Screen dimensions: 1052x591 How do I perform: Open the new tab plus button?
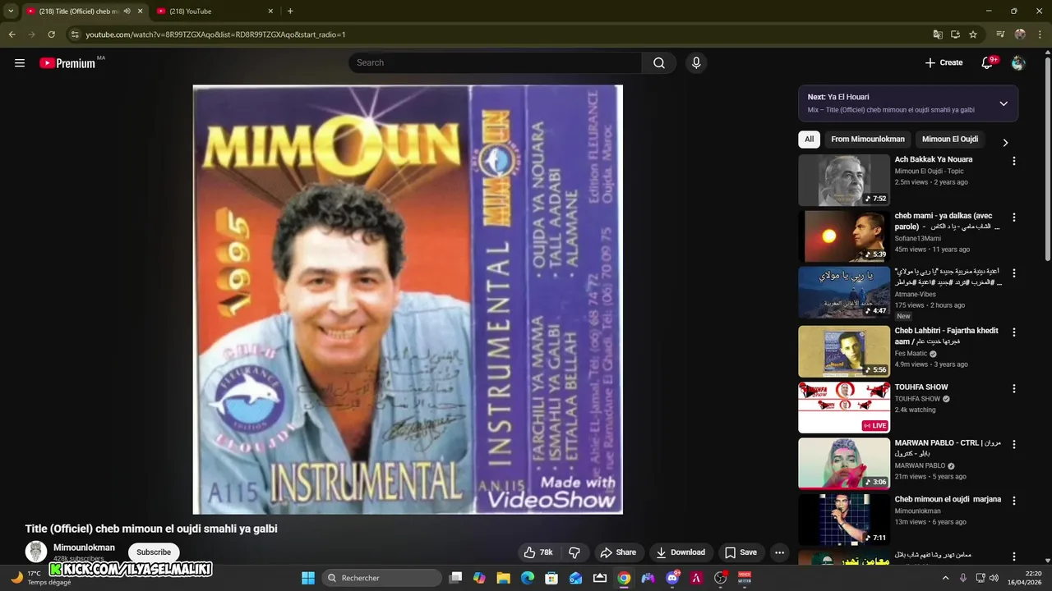point(290,11)
